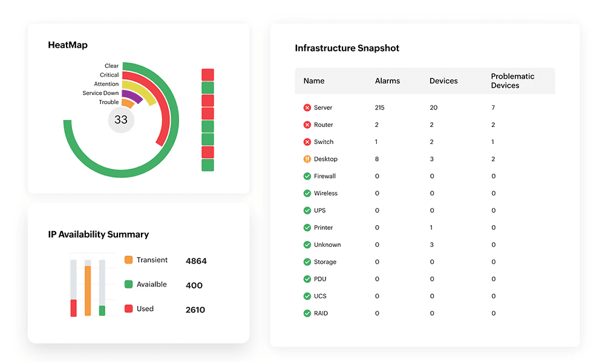605x363 pixels.
Task: Click the red Used legend swatch
Action: pos(128,309)
